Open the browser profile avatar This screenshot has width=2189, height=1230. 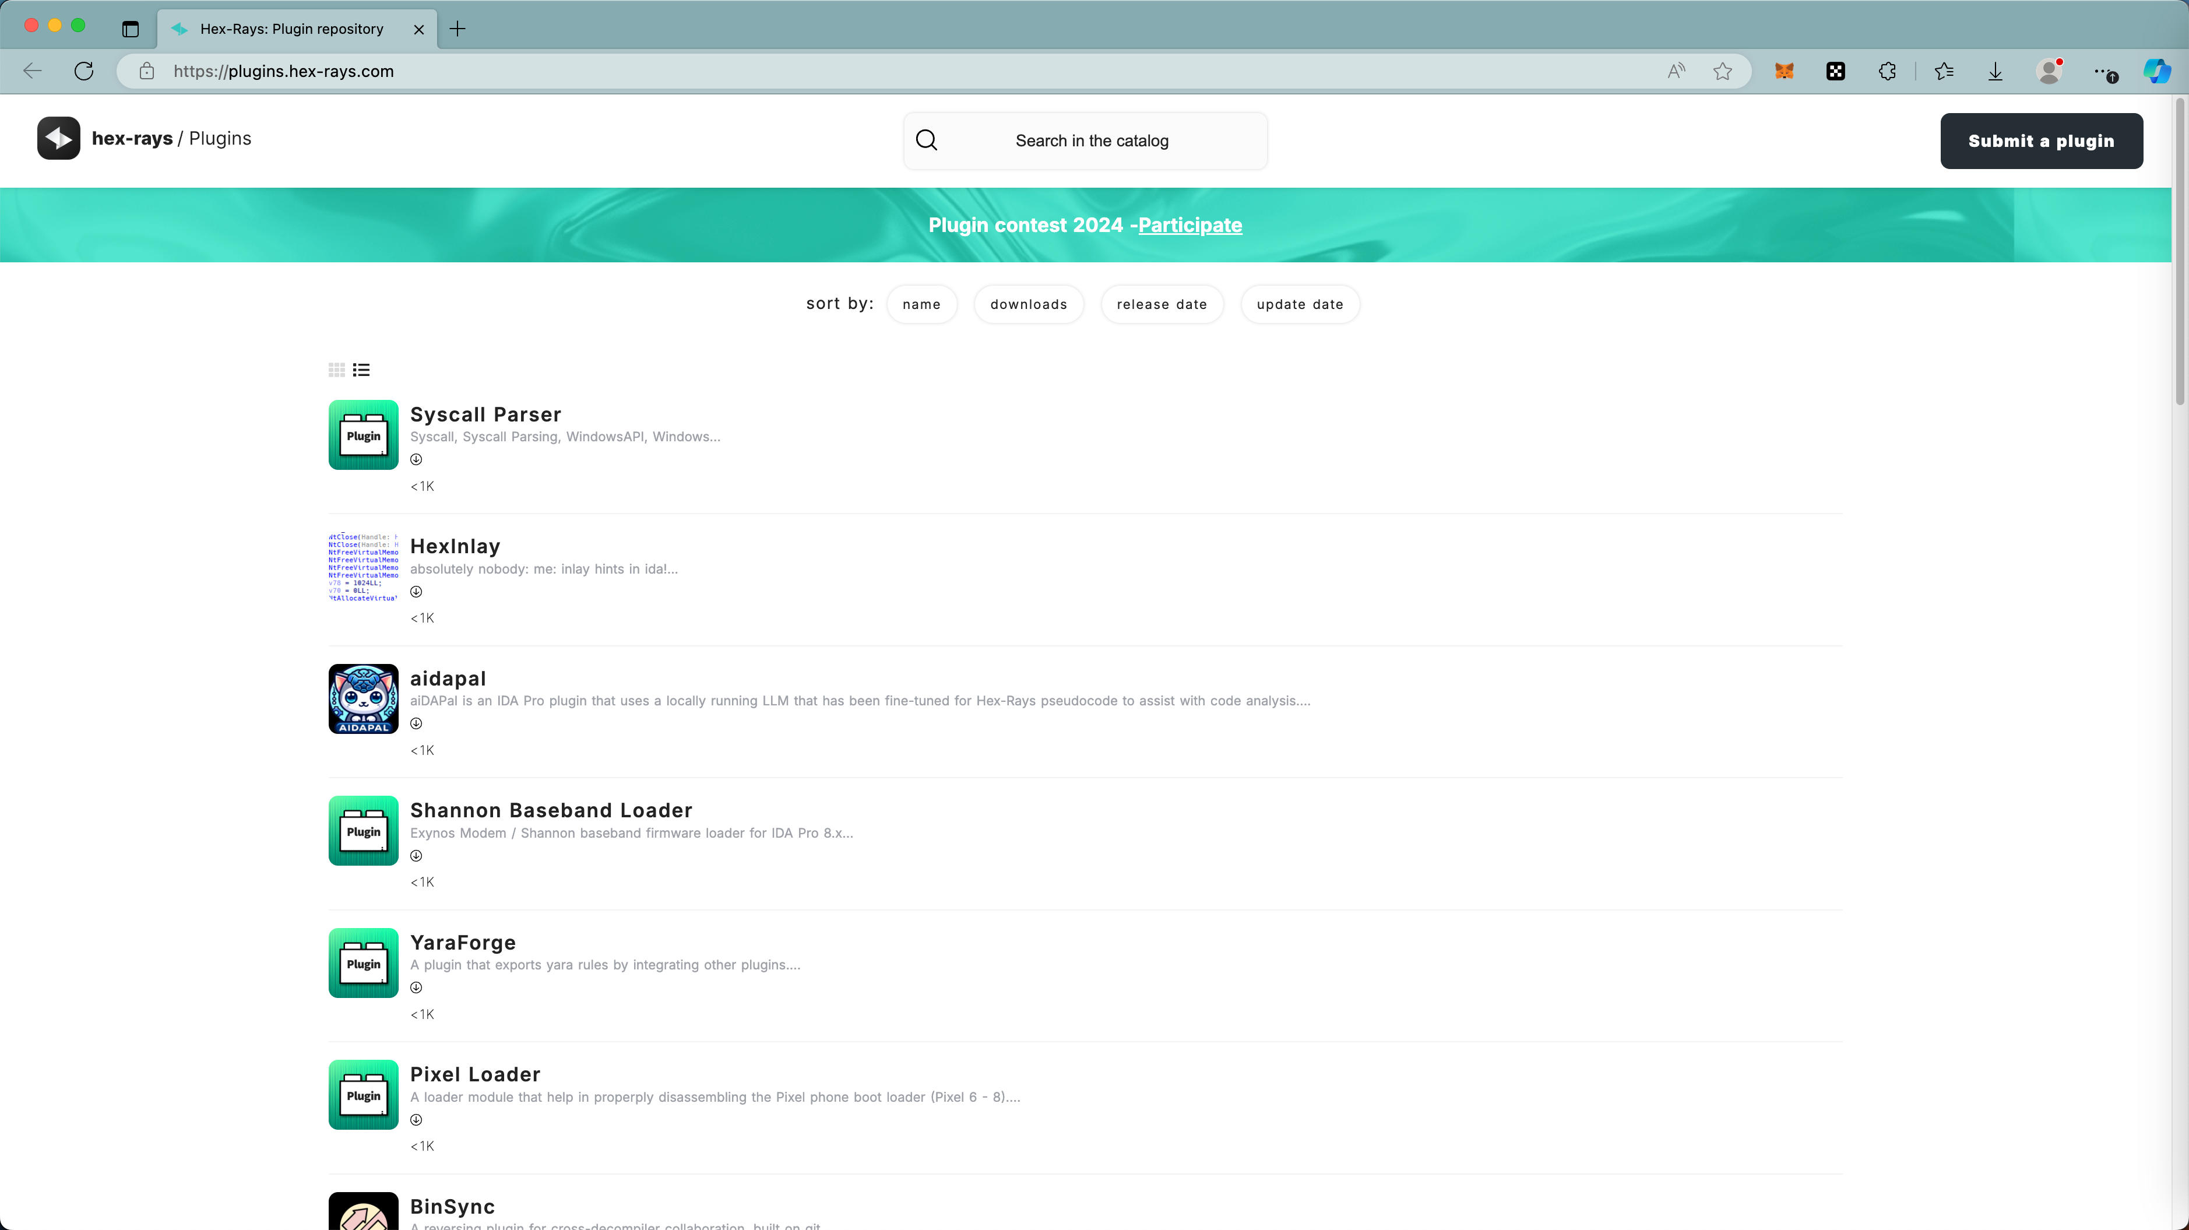2050,71
